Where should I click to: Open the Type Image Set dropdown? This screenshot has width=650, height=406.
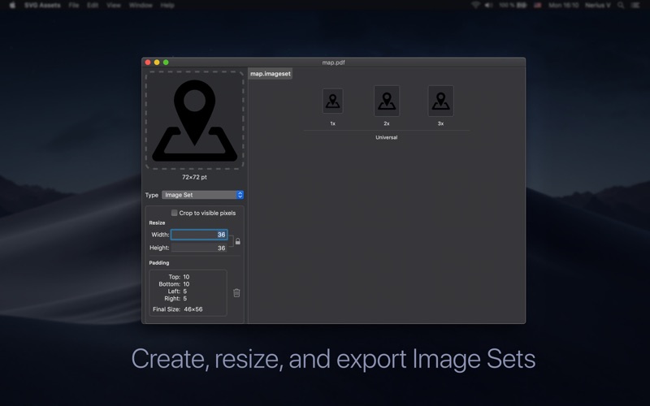click(x=202, y=195)
